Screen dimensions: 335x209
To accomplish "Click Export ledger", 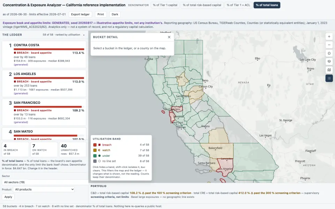I will pyautogui.click(x=80, y=14).
